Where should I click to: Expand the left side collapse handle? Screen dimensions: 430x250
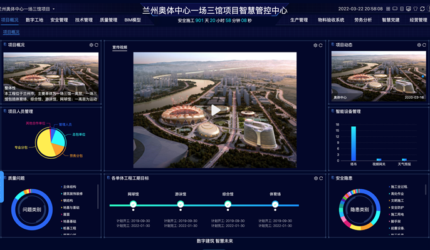tap(2, 186)
